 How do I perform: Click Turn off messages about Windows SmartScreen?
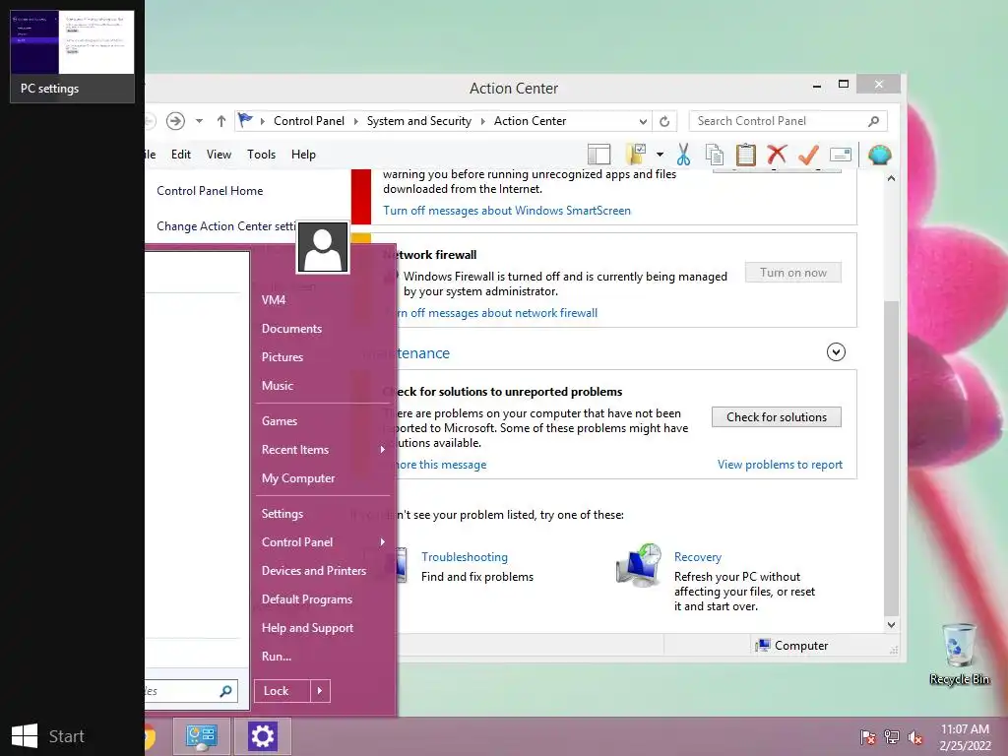pyautogui.click(x=507, y=211)
